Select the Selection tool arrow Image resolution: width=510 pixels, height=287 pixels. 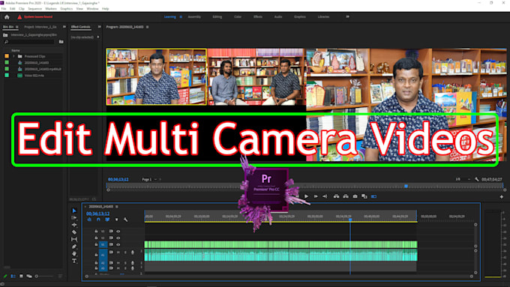click(74, 211)
